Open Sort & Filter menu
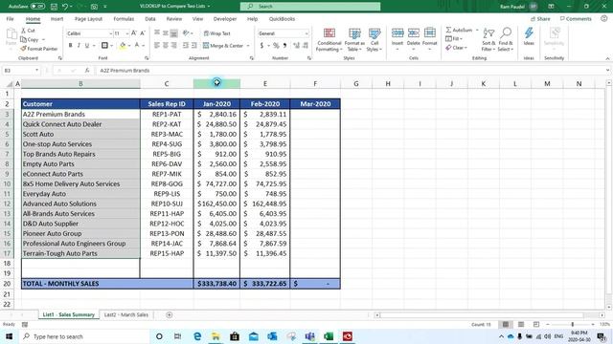This screenshot has width=613, height=344. [x=488, y=39]
